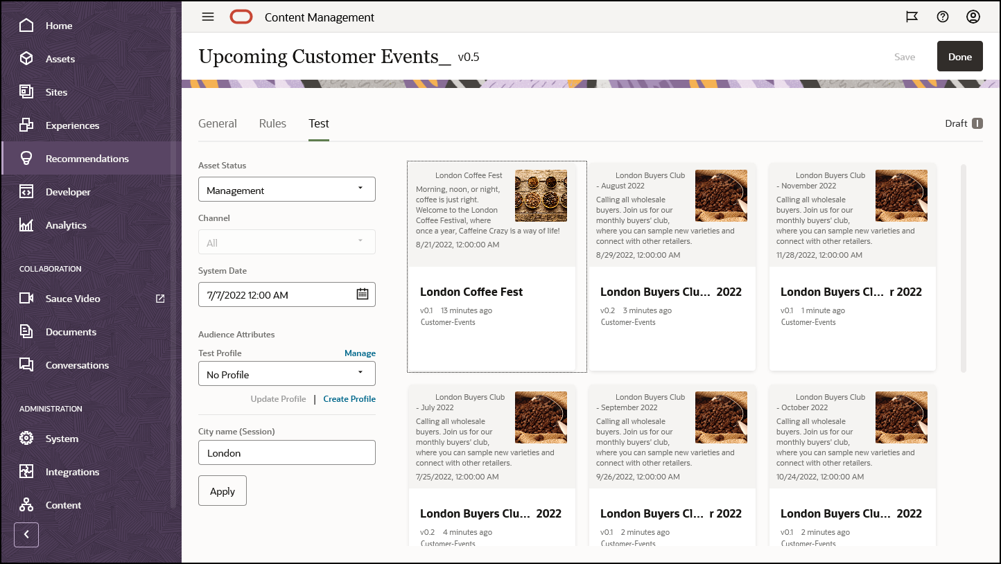Select the October 2022 Buyers Club thumbnail

click(902, 418)
